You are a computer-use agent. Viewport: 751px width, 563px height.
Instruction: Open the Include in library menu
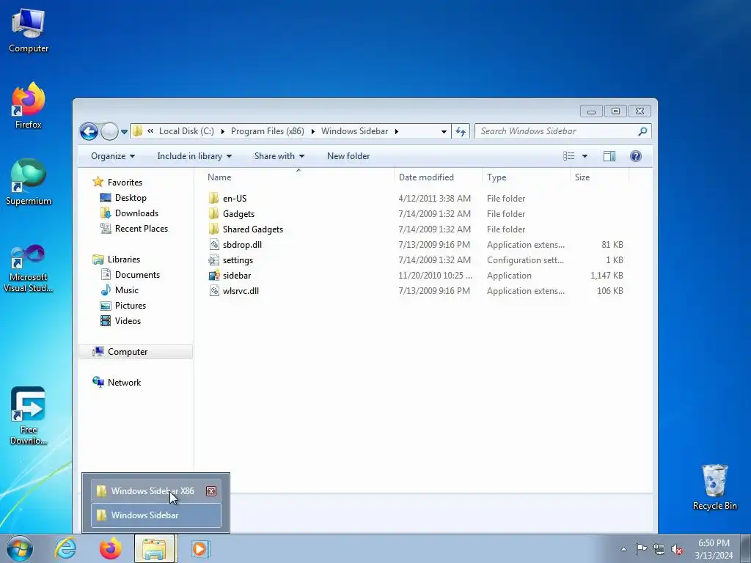194,156
